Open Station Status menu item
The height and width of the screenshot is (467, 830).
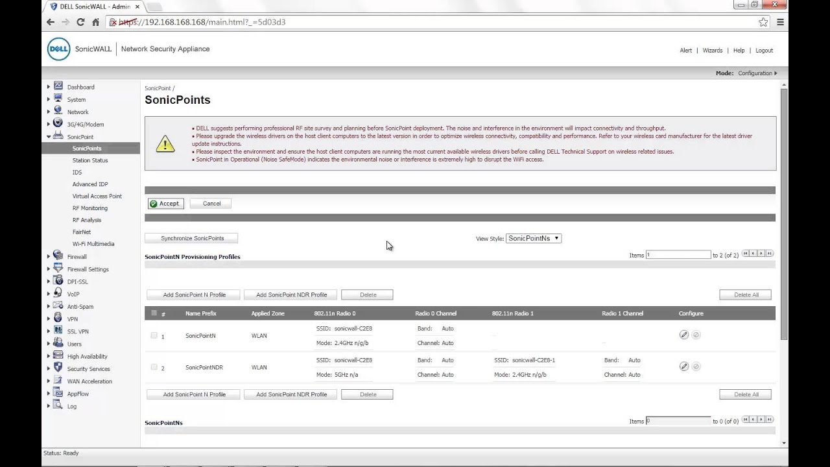click(x=90, y=160)
